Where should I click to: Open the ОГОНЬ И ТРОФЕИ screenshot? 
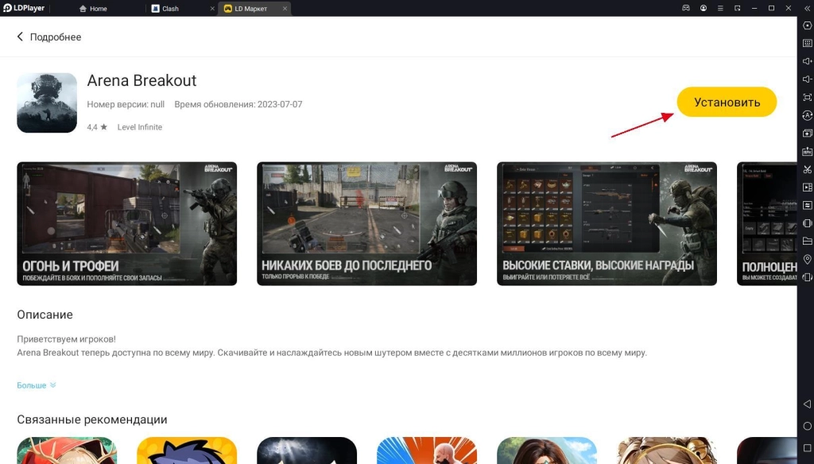tap(126, 223)
